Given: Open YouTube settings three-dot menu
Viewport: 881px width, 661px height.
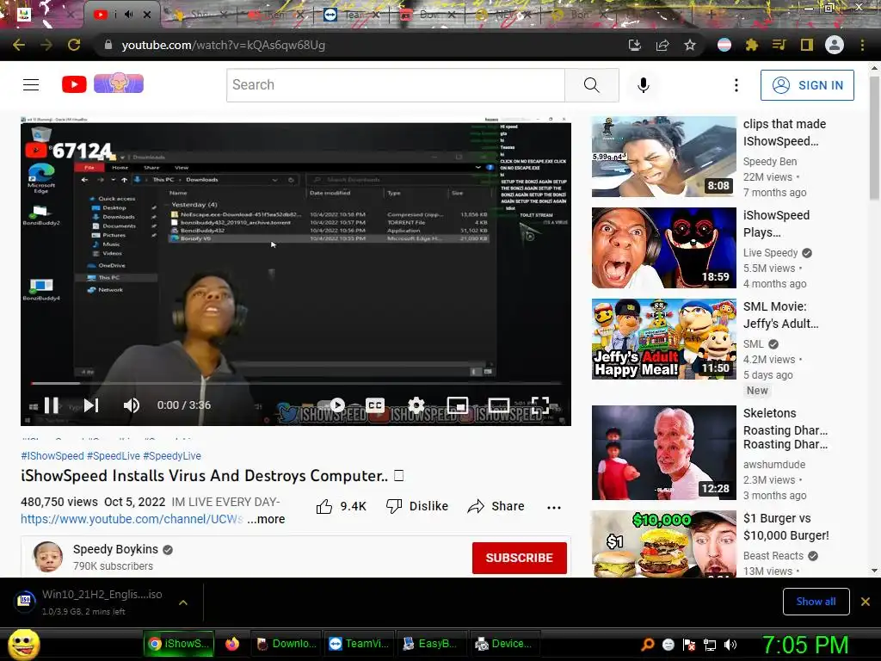Looking at the screenshot, I should (736, 85).
